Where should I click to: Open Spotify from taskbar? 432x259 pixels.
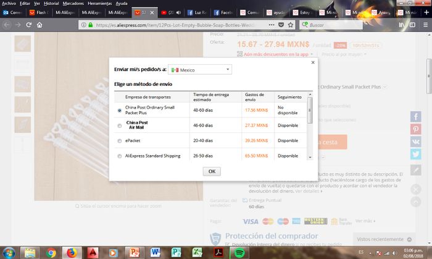[239, 253]
